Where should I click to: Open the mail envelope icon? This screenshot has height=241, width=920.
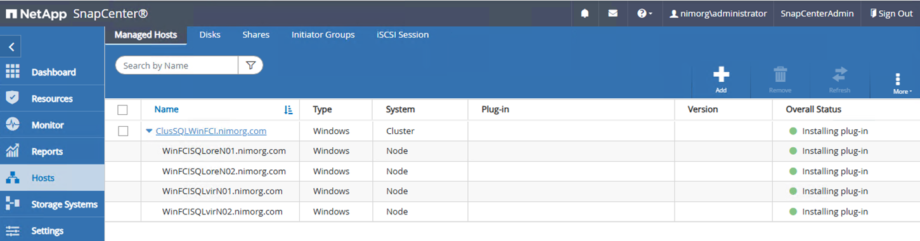[613, 13]
